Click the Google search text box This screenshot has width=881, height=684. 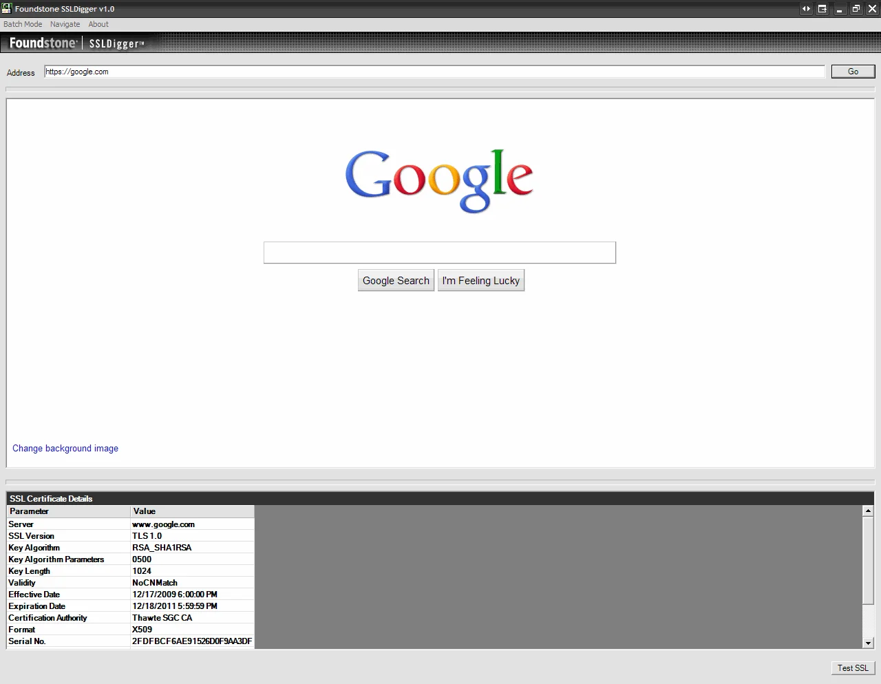(x=440, y=253)
